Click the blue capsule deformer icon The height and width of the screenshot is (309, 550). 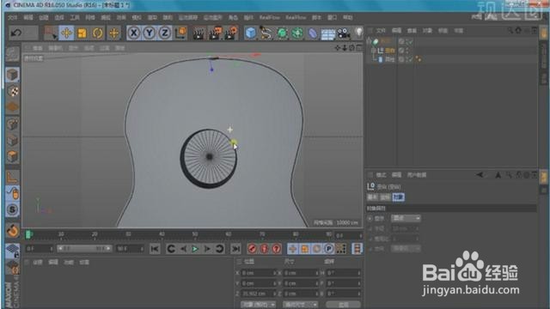(x=313, y=33)
